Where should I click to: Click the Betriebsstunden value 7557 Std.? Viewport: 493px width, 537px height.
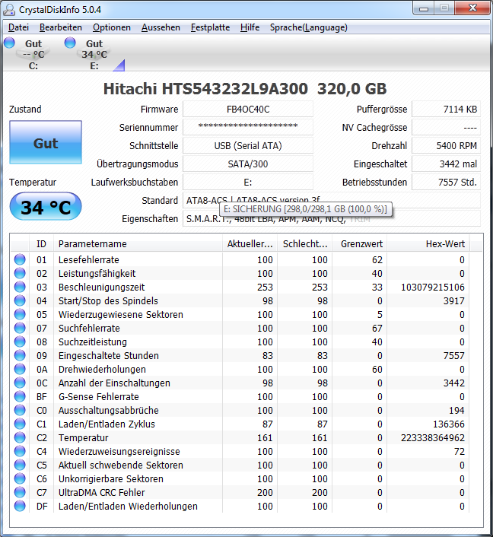point(446,183)
